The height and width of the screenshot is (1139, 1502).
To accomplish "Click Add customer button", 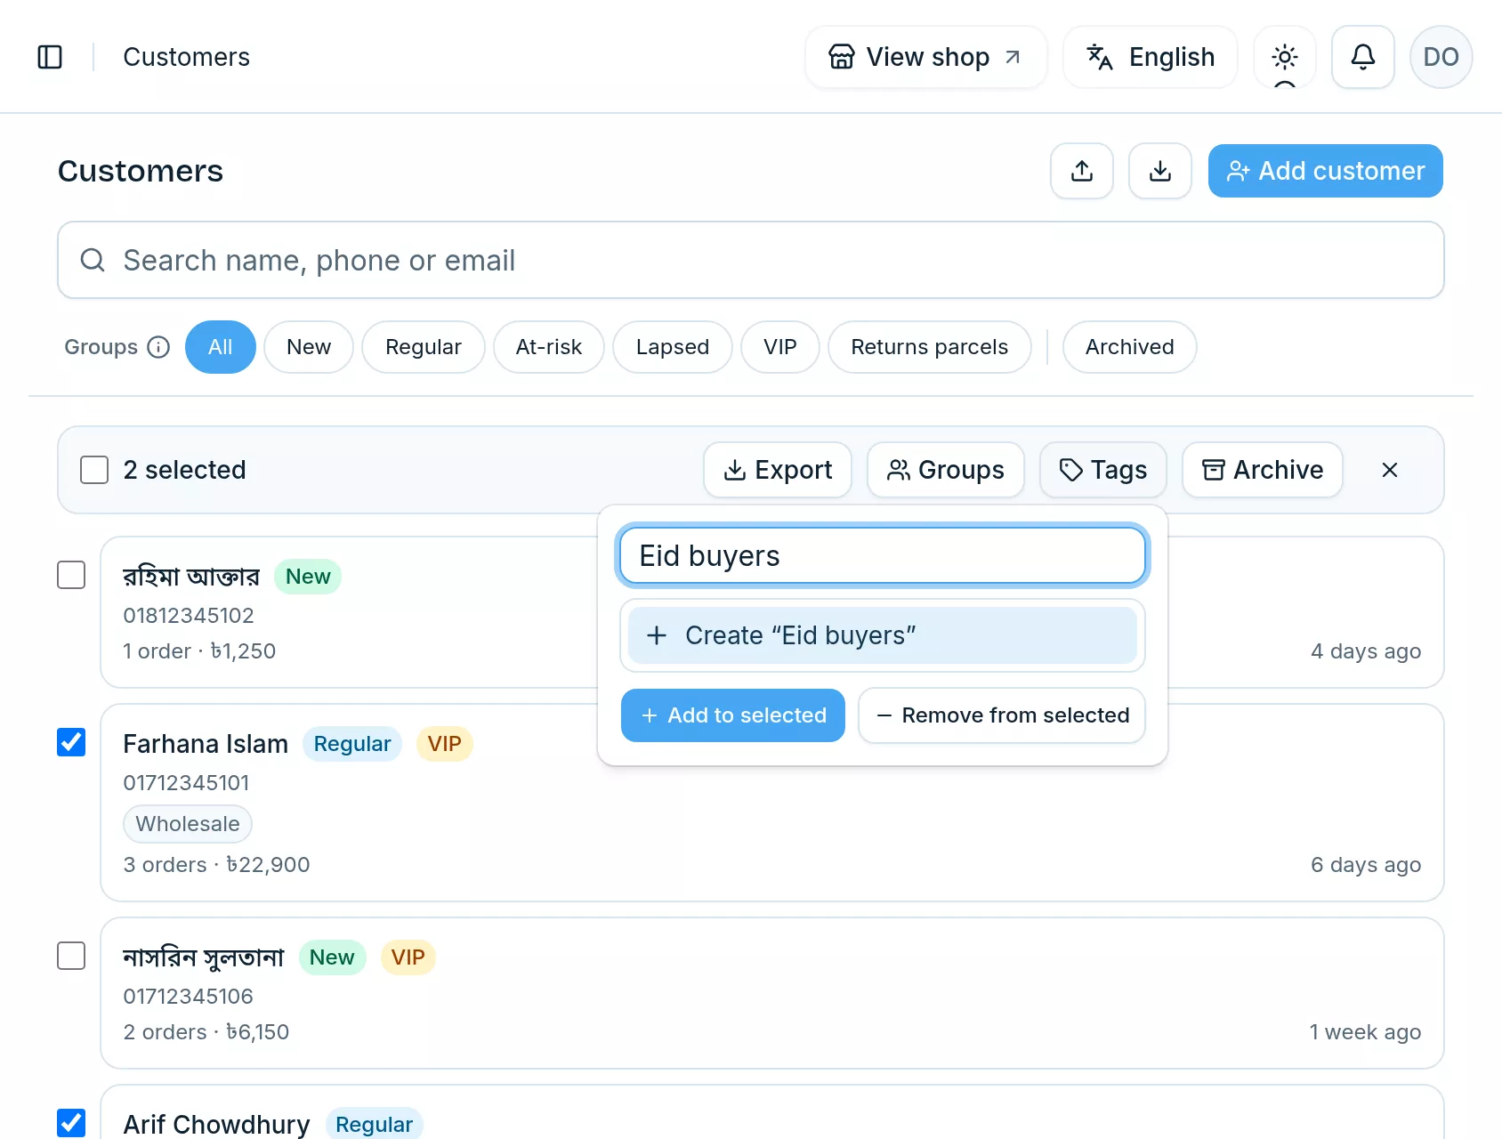I will (x=1325, y=171).
